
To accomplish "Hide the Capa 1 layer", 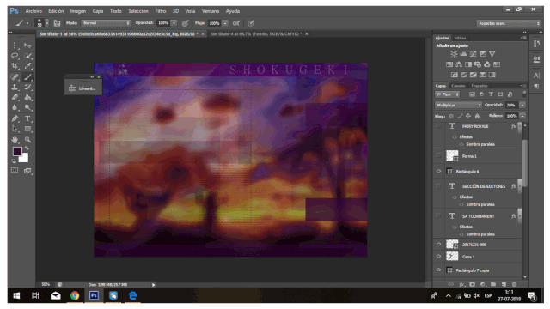I will (x=438, y=257).
